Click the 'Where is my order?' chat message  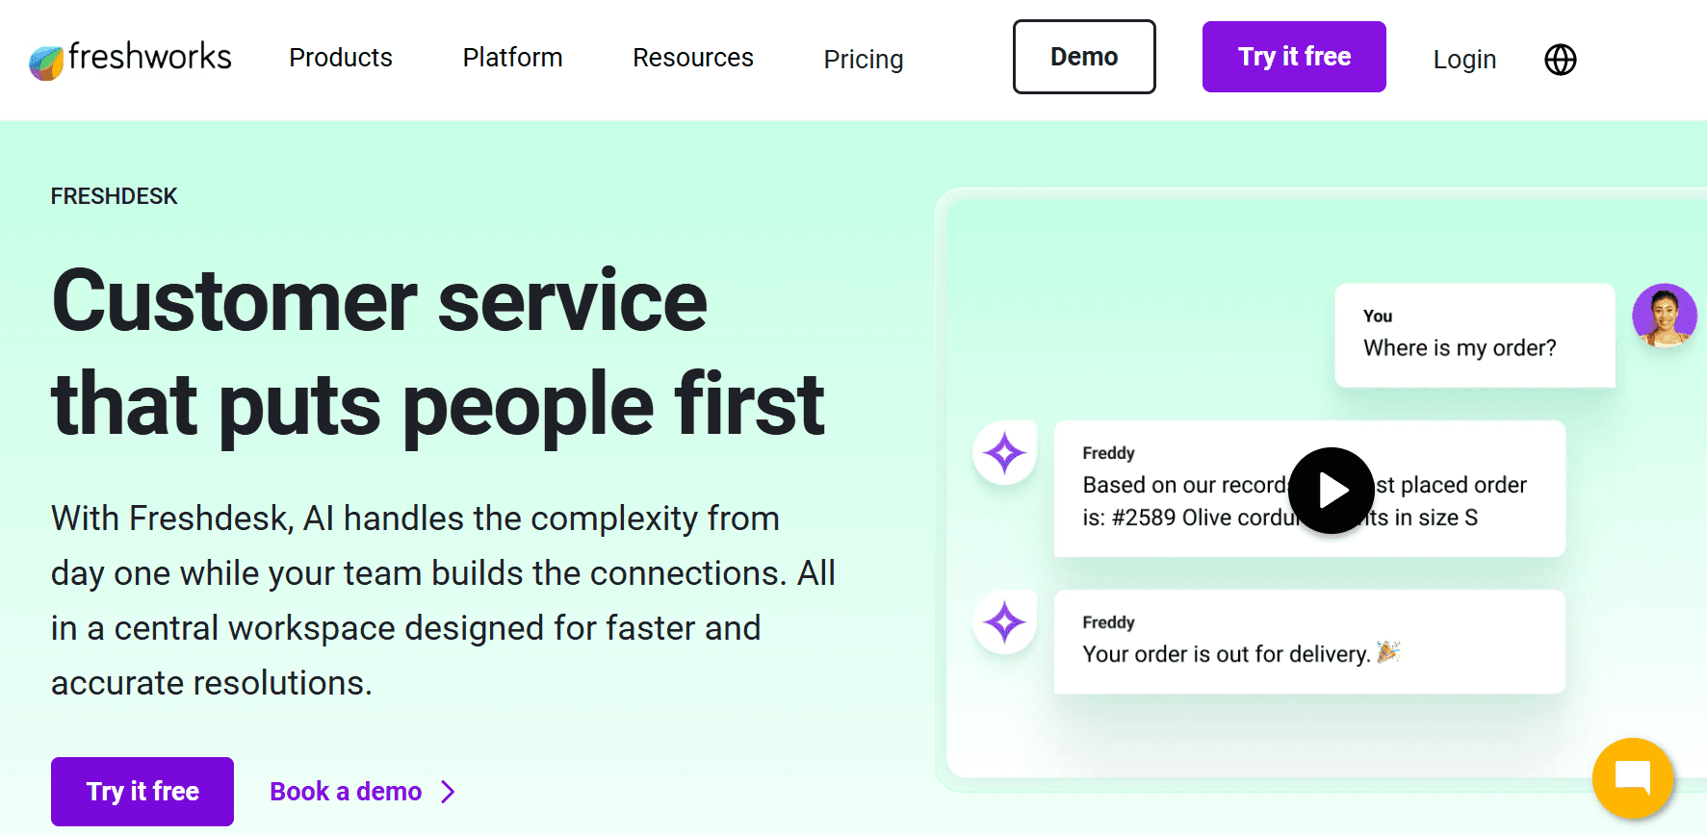1475,336
